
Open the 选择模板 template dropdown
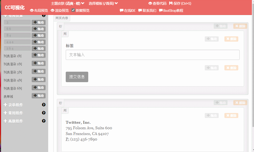(x=103, y=3)
